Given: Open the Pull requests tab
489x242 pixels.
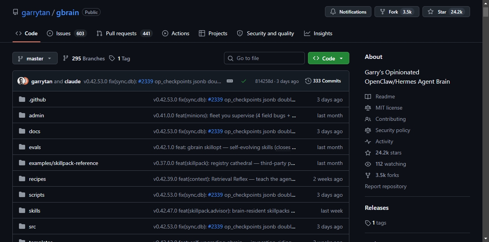Looking at the screenshot, I should click(124, 33).
